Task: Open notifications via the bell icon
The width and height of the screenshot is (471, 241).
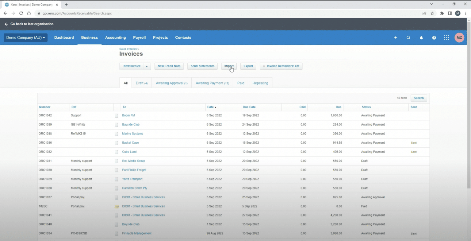Action: [x=421, y=37]
